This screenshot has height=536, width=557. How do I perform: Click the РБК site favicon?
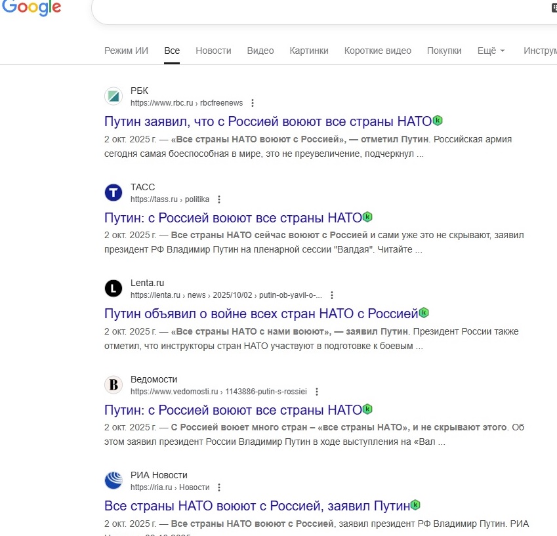pos(113,96)
